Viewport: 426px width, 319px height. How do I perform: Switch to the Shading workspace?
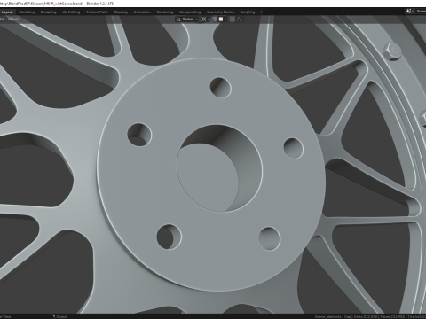[x=121, y=12]
